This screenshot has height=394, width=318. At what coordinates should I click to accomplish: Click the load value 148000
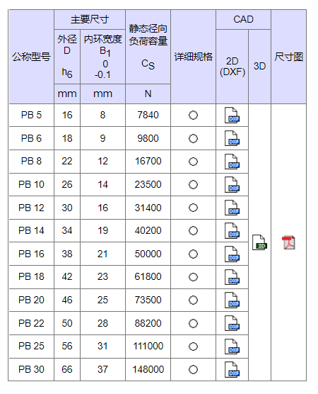coord(148,370)
